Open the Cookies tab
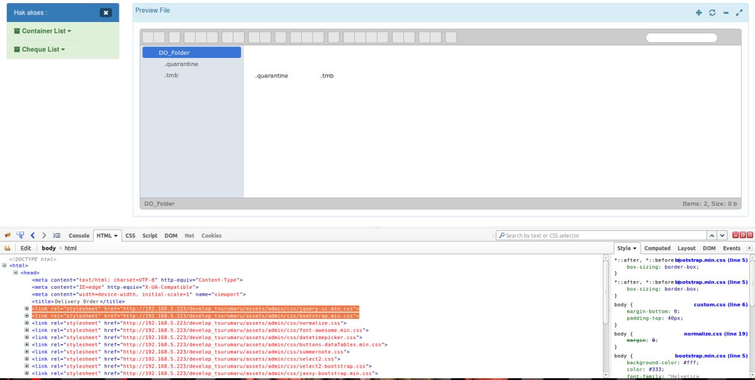 coord(211,235)
